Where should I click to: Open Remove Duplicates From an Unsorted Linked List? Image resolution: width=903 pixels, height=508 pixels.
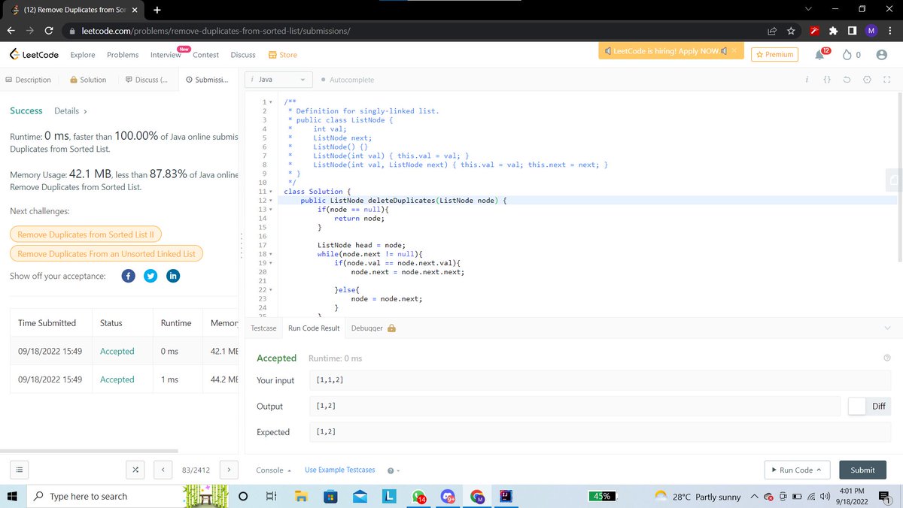[x=106, y=254]
